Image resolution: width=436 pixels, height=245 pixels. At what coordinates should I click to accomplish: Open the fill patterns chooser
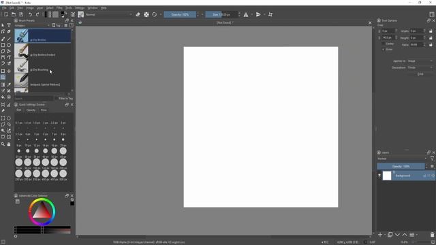coord(55,14)
